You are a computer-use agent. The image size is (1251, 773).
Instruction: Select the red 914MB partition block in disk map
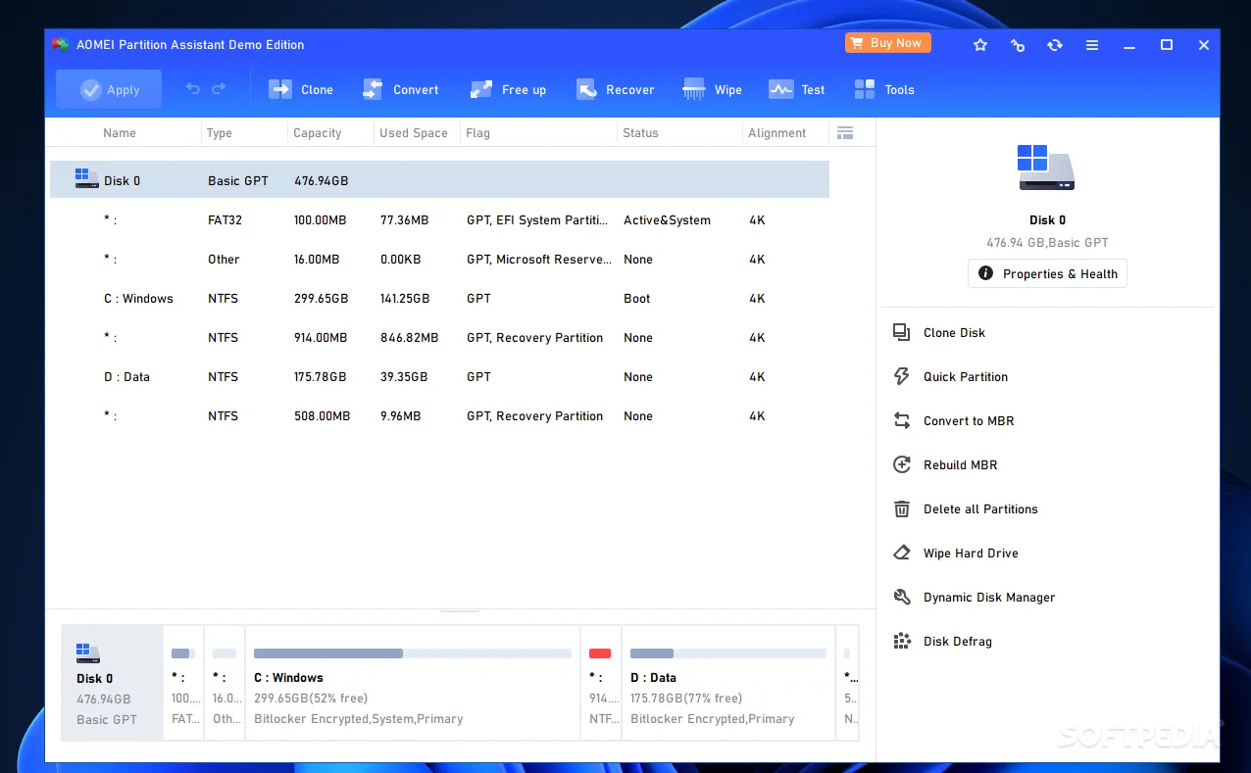point(601,683)
